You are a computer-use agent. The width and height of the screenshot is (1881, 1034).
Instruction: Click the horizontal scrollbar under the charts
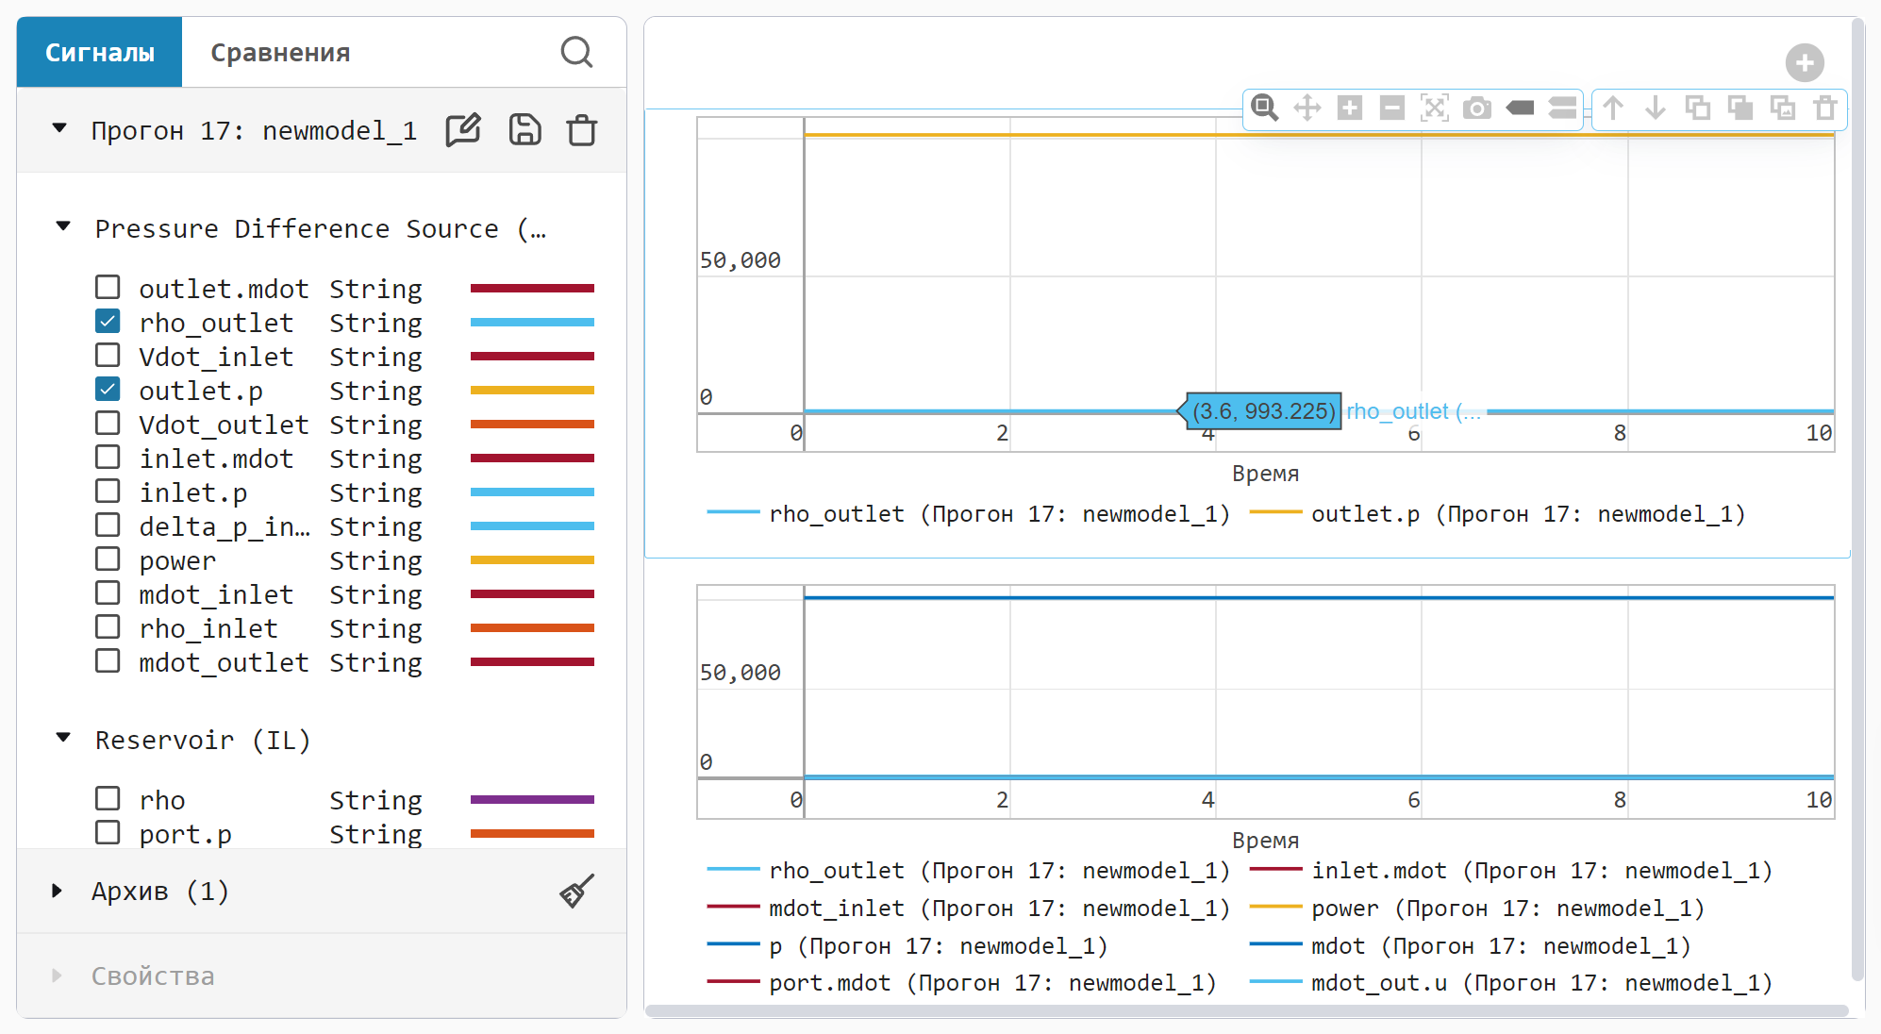point(1246,1010)
